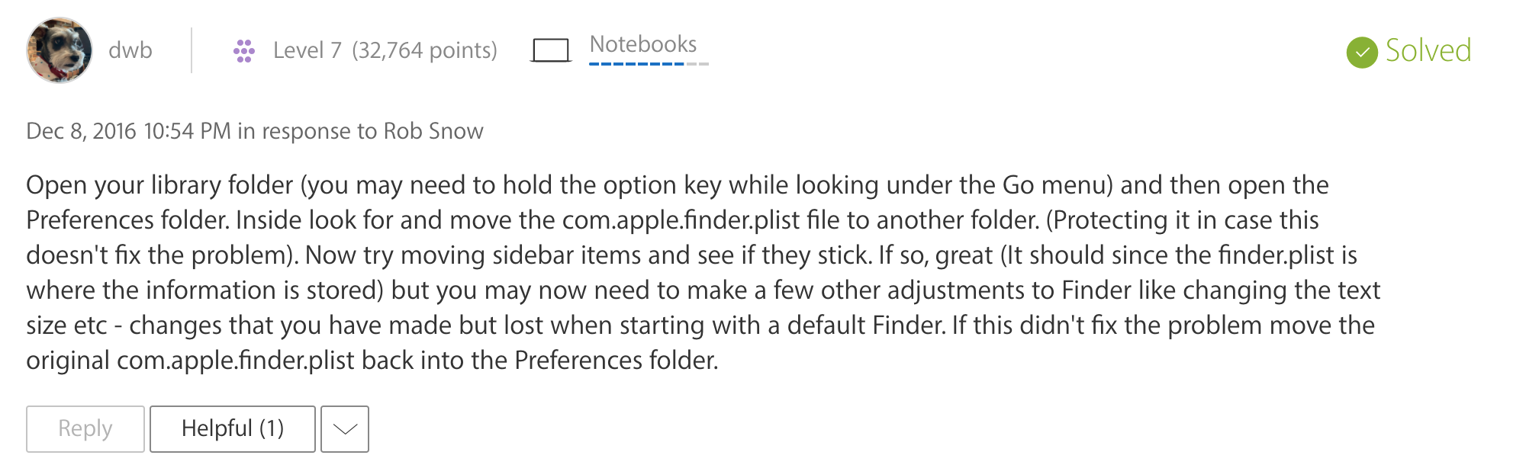Click the purple level dots icon

(x=244, y=51)
